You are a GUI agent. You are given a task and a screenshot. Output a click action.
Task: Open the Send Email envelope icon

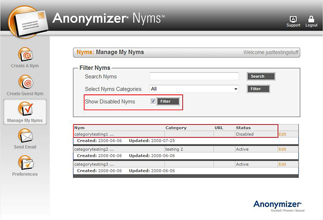[25, 136]
